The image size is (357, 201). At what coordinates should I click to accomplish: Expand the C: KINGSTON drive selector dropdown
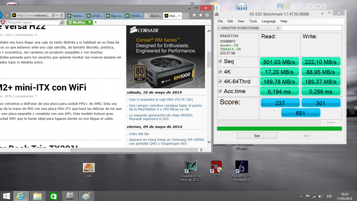point(278,28)
